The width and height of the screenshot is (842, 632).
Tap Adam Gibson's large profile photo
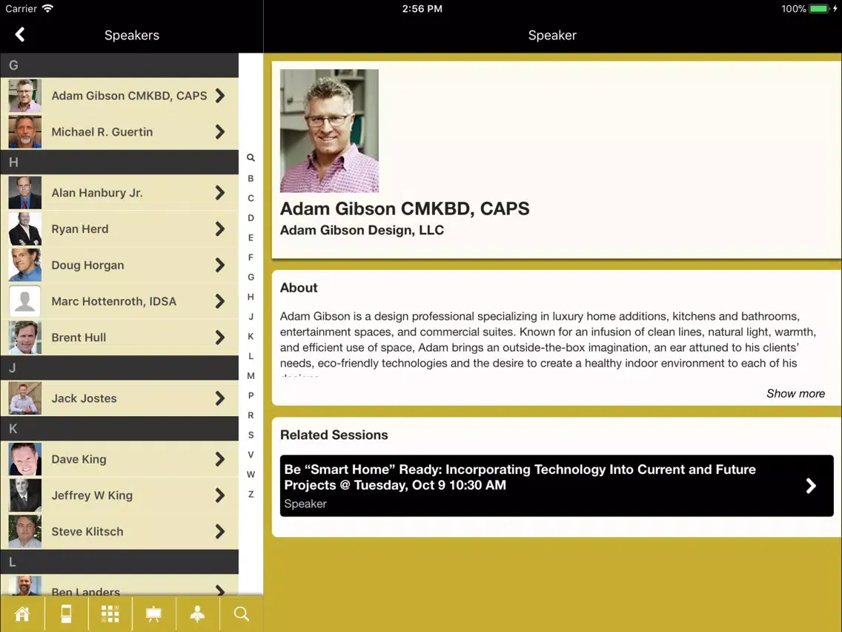click(x=329, y=131)
